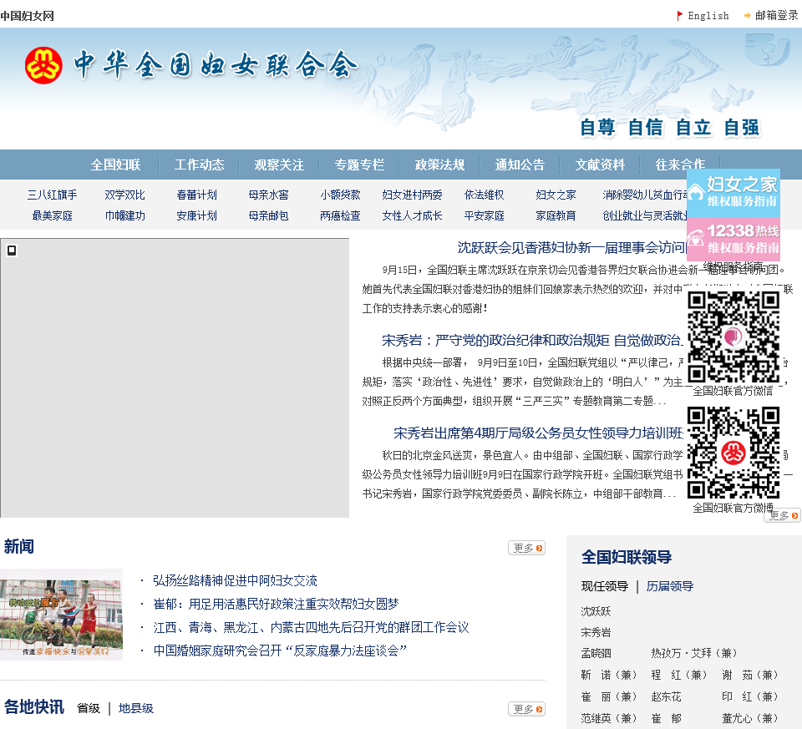Switch to 省级 tab in 各地快讯

(89, 709)
